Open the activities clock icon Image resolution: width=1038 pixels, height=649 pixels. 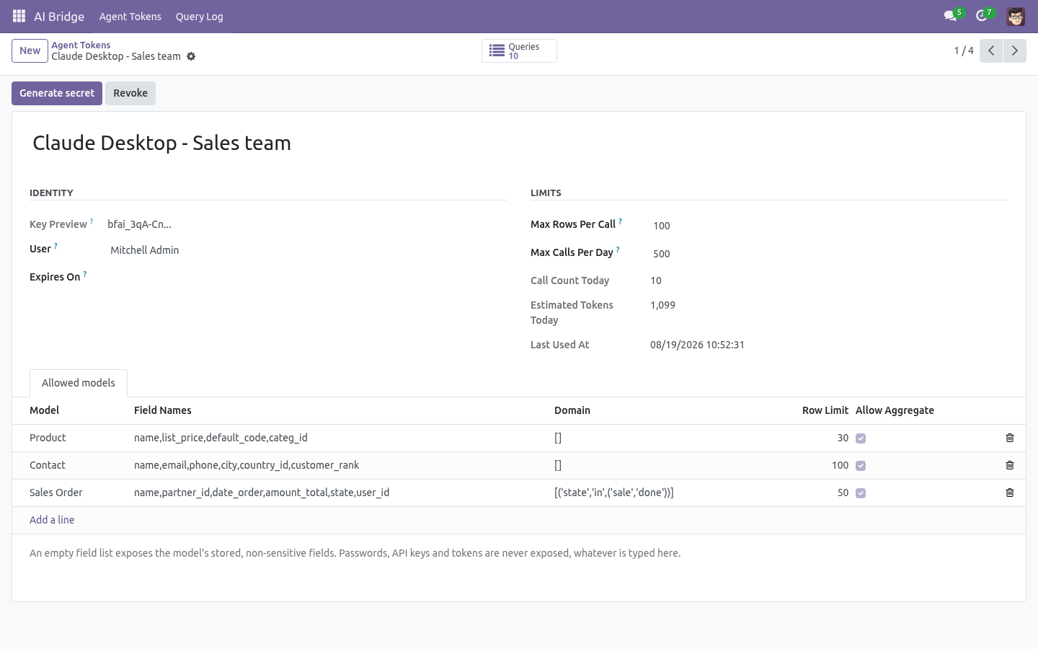click(981, 16)
